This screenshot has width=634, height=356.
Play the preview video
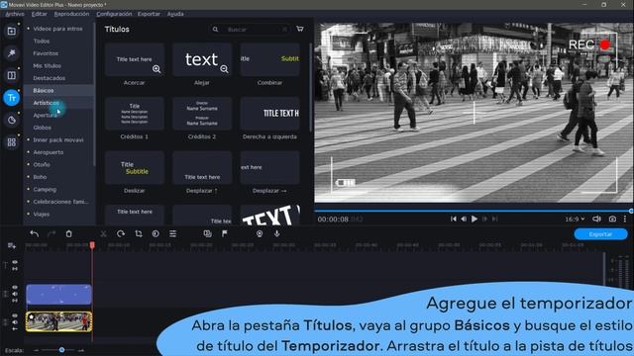(x=475, y=219)
